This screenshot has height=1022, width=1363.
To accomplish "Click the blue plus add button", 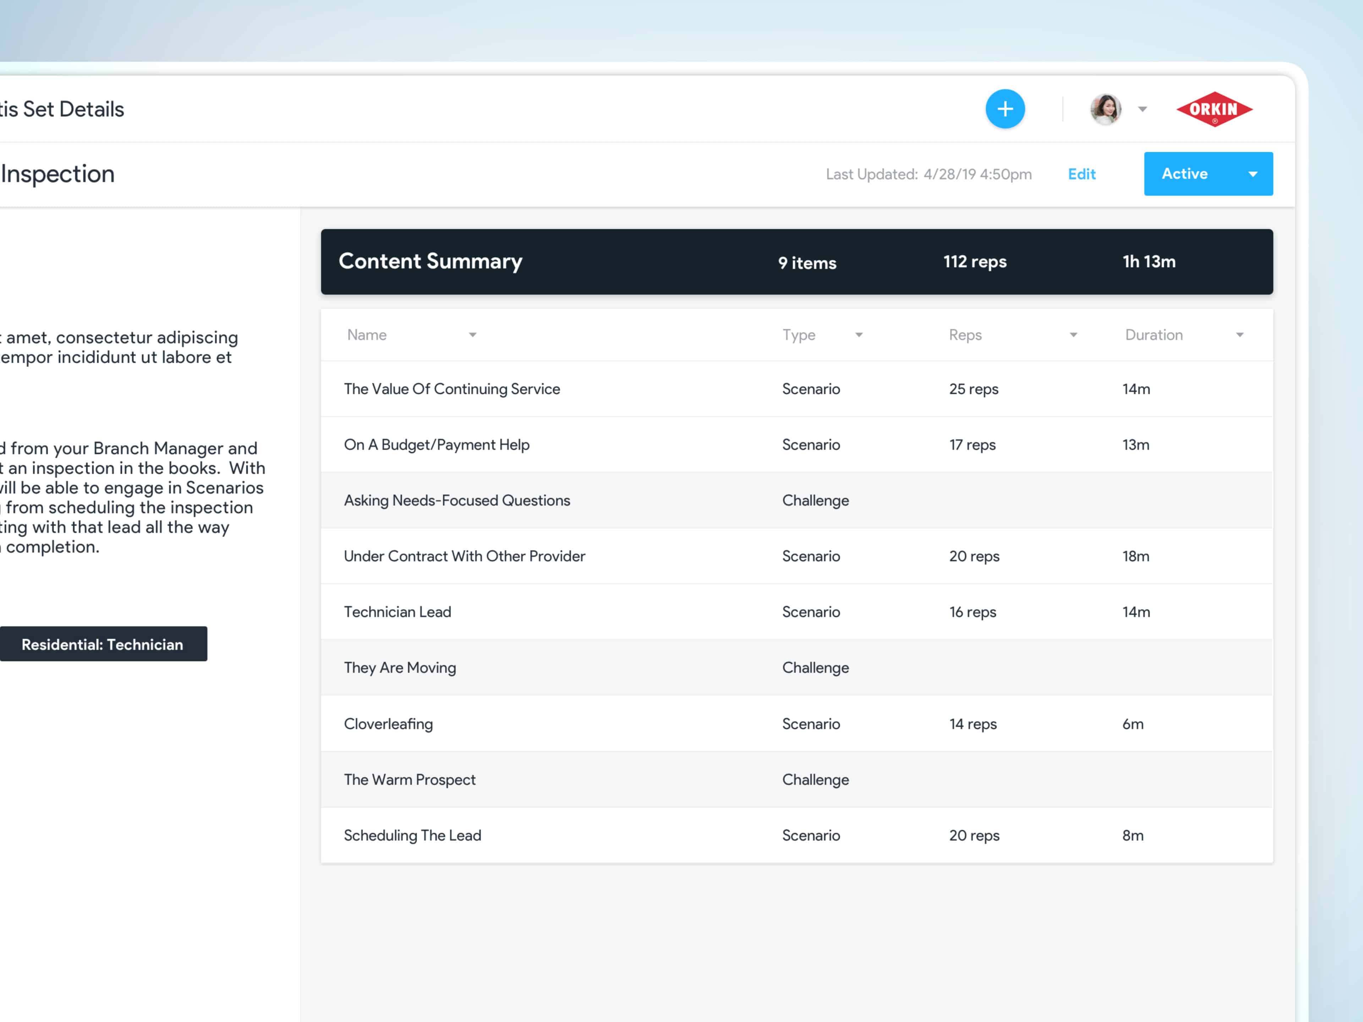I will coord(1005,109).
